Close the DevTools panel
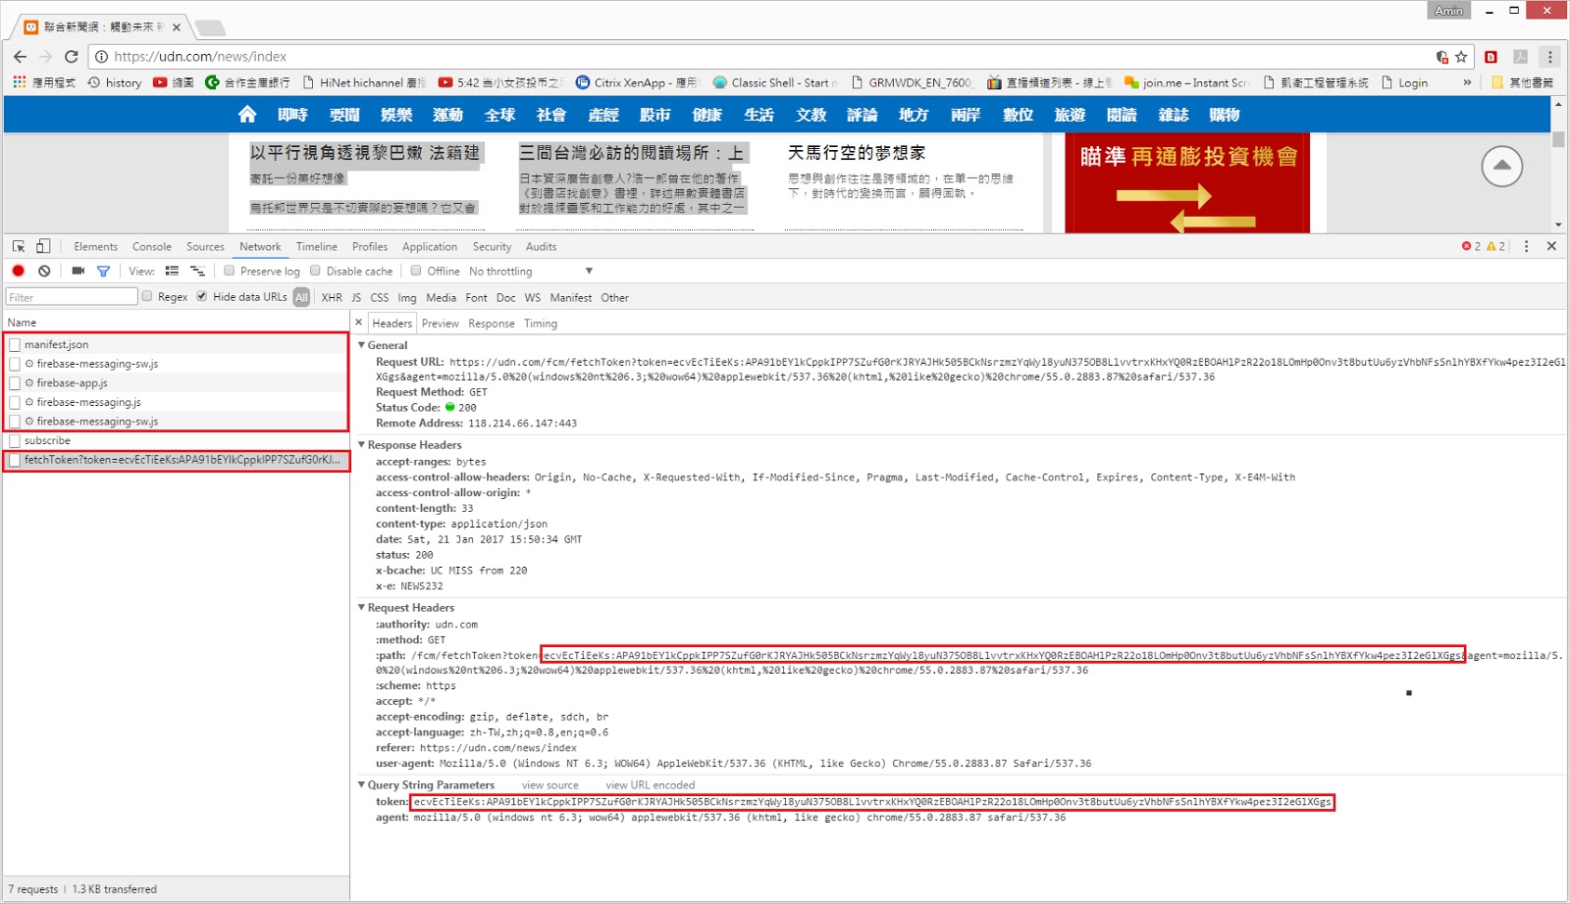1570x904 pixels. point(1551,246)
